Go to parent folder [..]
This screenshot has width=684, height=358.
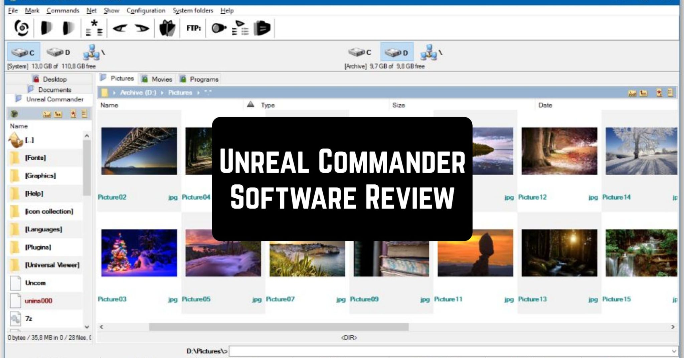click(45, 140)
